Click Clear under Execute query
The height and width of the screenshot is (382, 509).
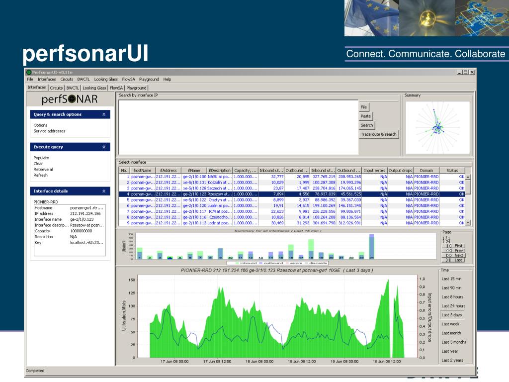pyautogui.click(x=38, y=164)
